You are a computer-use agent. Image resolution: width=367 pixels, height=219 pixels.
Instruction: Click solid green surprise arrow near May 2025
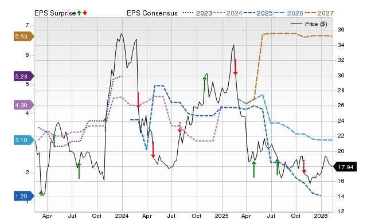click(x=254, y=169)
